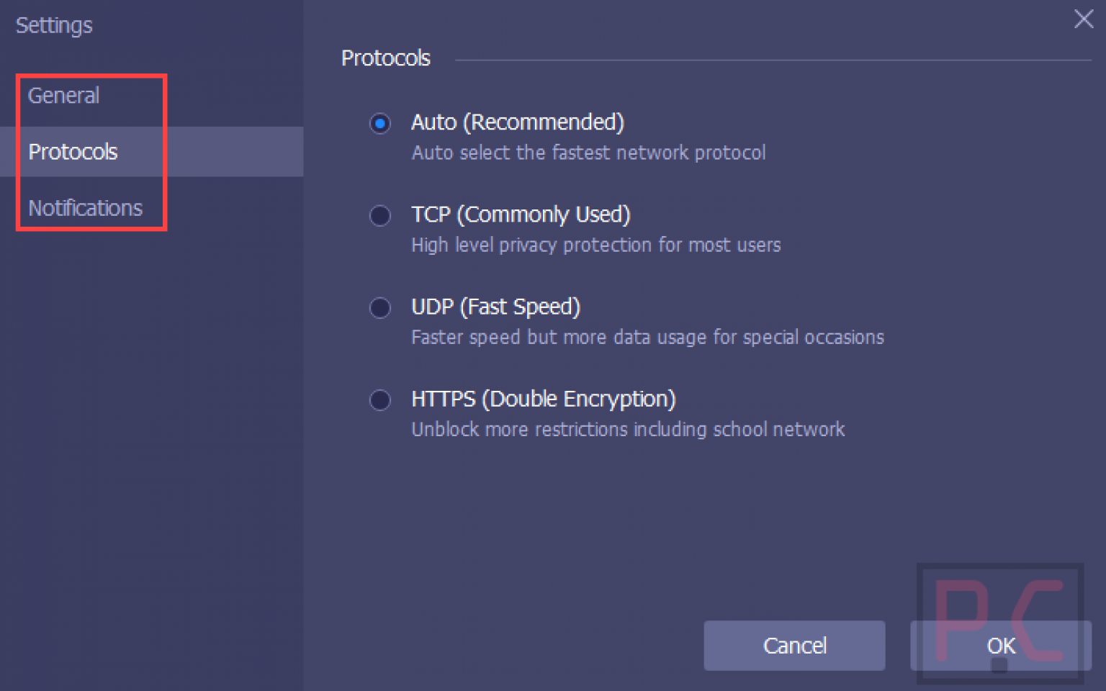Select the Auto (Recommended) protocol
The image size is (1106, 691).
click(x=380, y=124)
